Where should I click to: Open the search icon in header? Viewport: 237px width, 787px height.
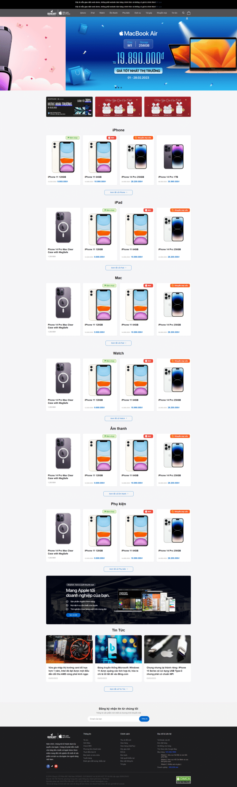tap(183, 13)
